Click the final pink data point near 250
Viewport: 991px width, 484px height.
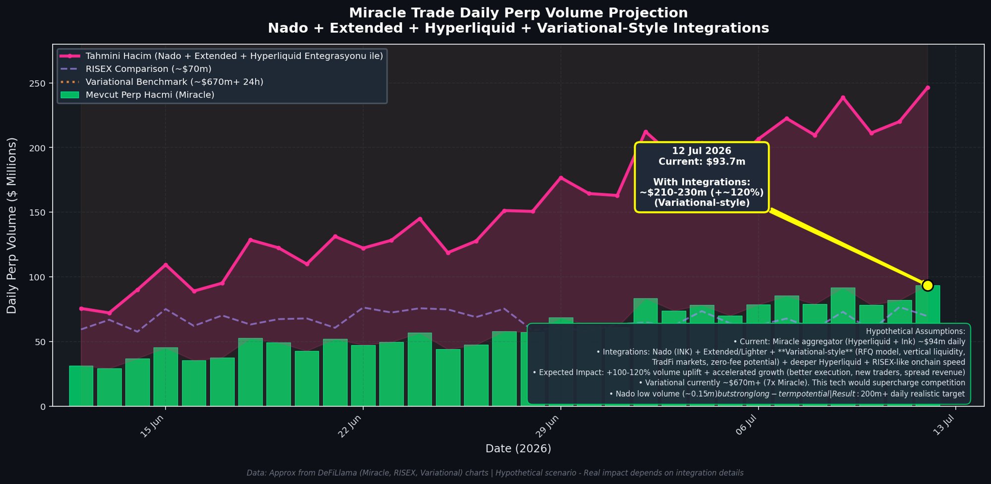tap(928, 88)
